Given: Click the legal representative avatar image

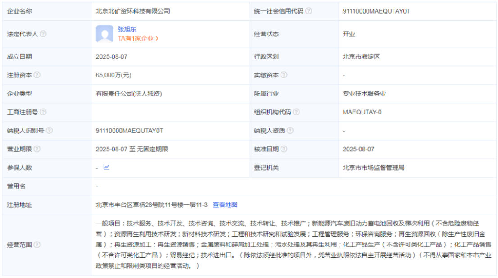Looking at the screenshot, I should [104, 34].
